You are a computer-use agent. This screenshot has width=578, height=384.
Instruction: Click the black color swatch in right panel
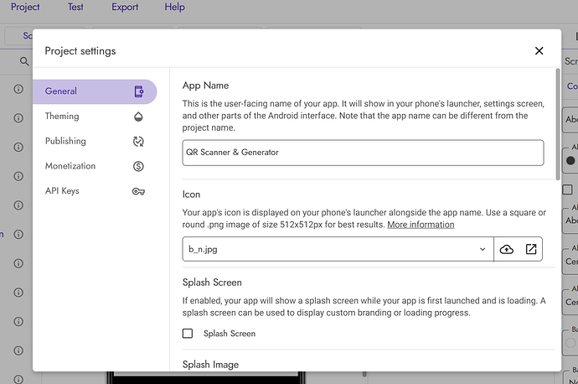tap(570, 161)
